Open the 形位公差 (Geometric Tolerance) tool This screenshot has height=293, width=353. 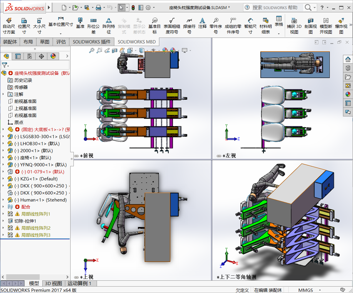click(x=93, y=26)
